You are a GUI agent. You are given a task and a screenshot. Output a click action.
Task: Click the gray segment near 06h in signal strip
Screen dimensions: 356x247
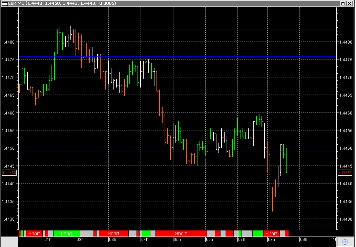pos(211,233)
